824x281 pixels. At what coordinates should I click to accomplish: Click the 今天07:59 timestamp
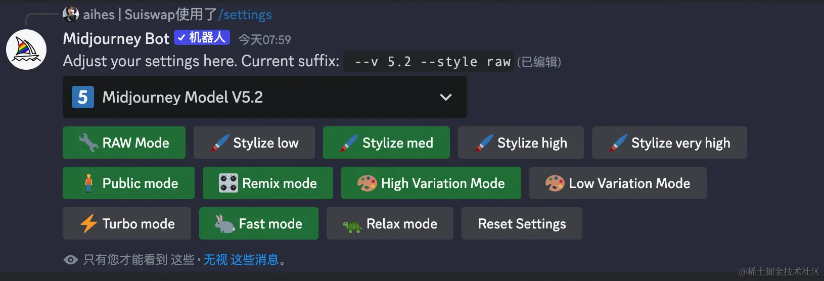[264, 39]
